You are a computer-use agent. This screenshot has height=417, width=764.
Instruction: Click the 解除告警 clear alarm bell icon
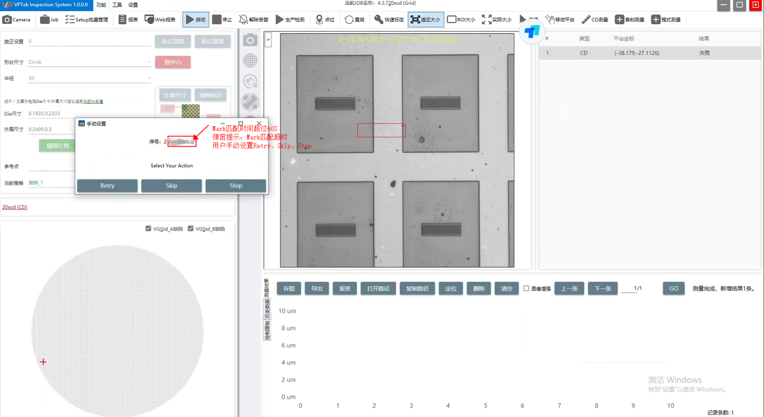point(243,20)
